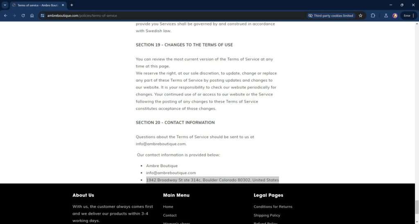Click the Section 19 Changes heading
The image size is (419, 224).
(x=184, y=45)
